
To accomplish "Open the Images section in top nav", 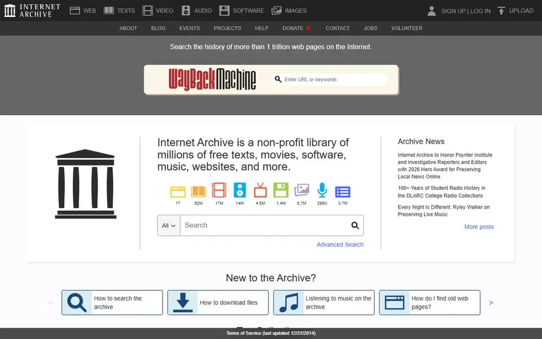I will 289,11.
